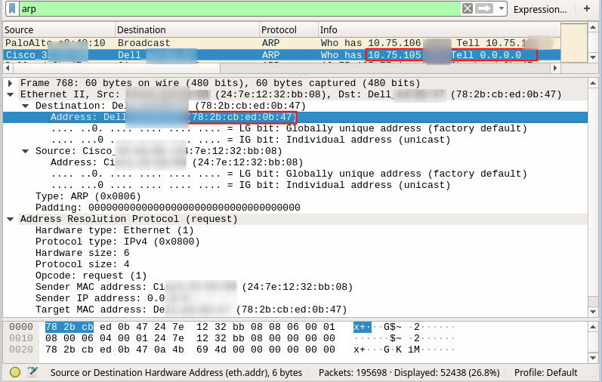Select the Protocol size: 4 line

point(295,264)
